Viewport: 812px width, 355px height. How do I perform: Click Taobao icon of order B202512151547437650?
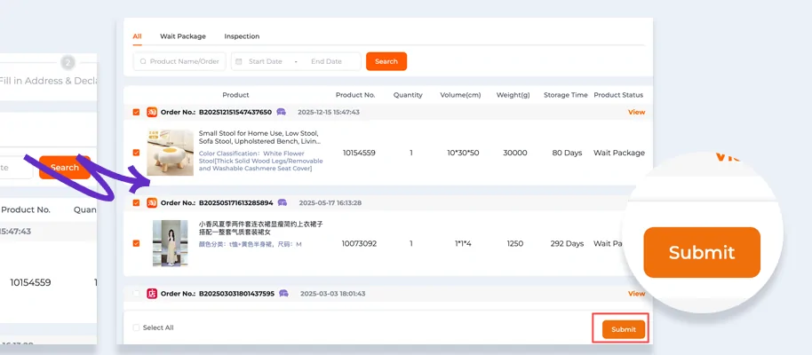pyautogui.click(x=152, y=112)
